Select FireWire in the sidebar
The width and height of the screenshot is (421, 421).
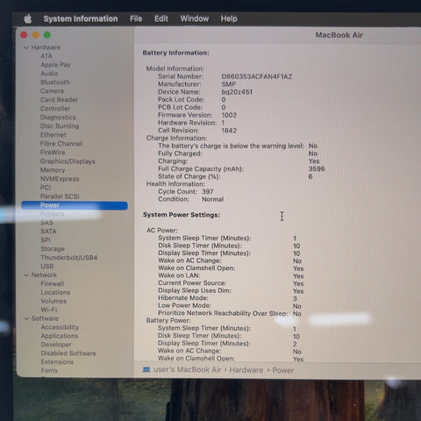tap(53, 153)
